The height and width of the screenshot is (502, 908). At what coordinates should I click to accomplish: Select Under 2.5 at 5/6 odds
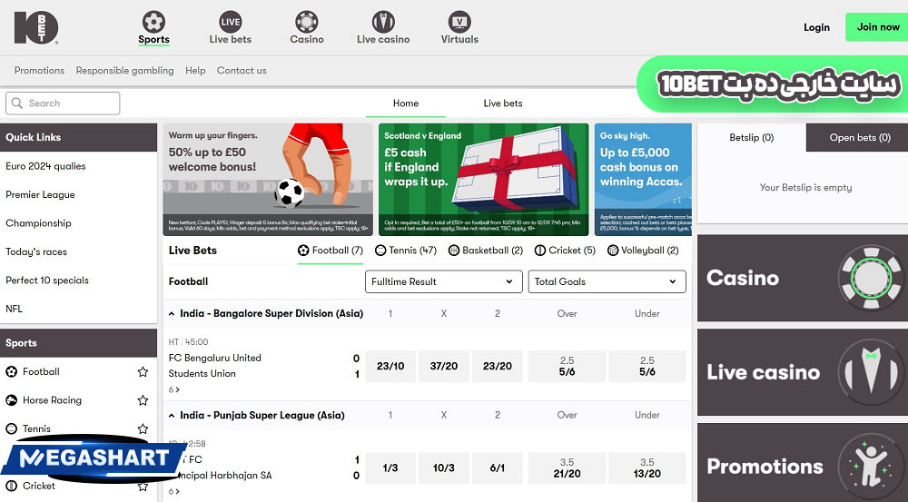646,366
